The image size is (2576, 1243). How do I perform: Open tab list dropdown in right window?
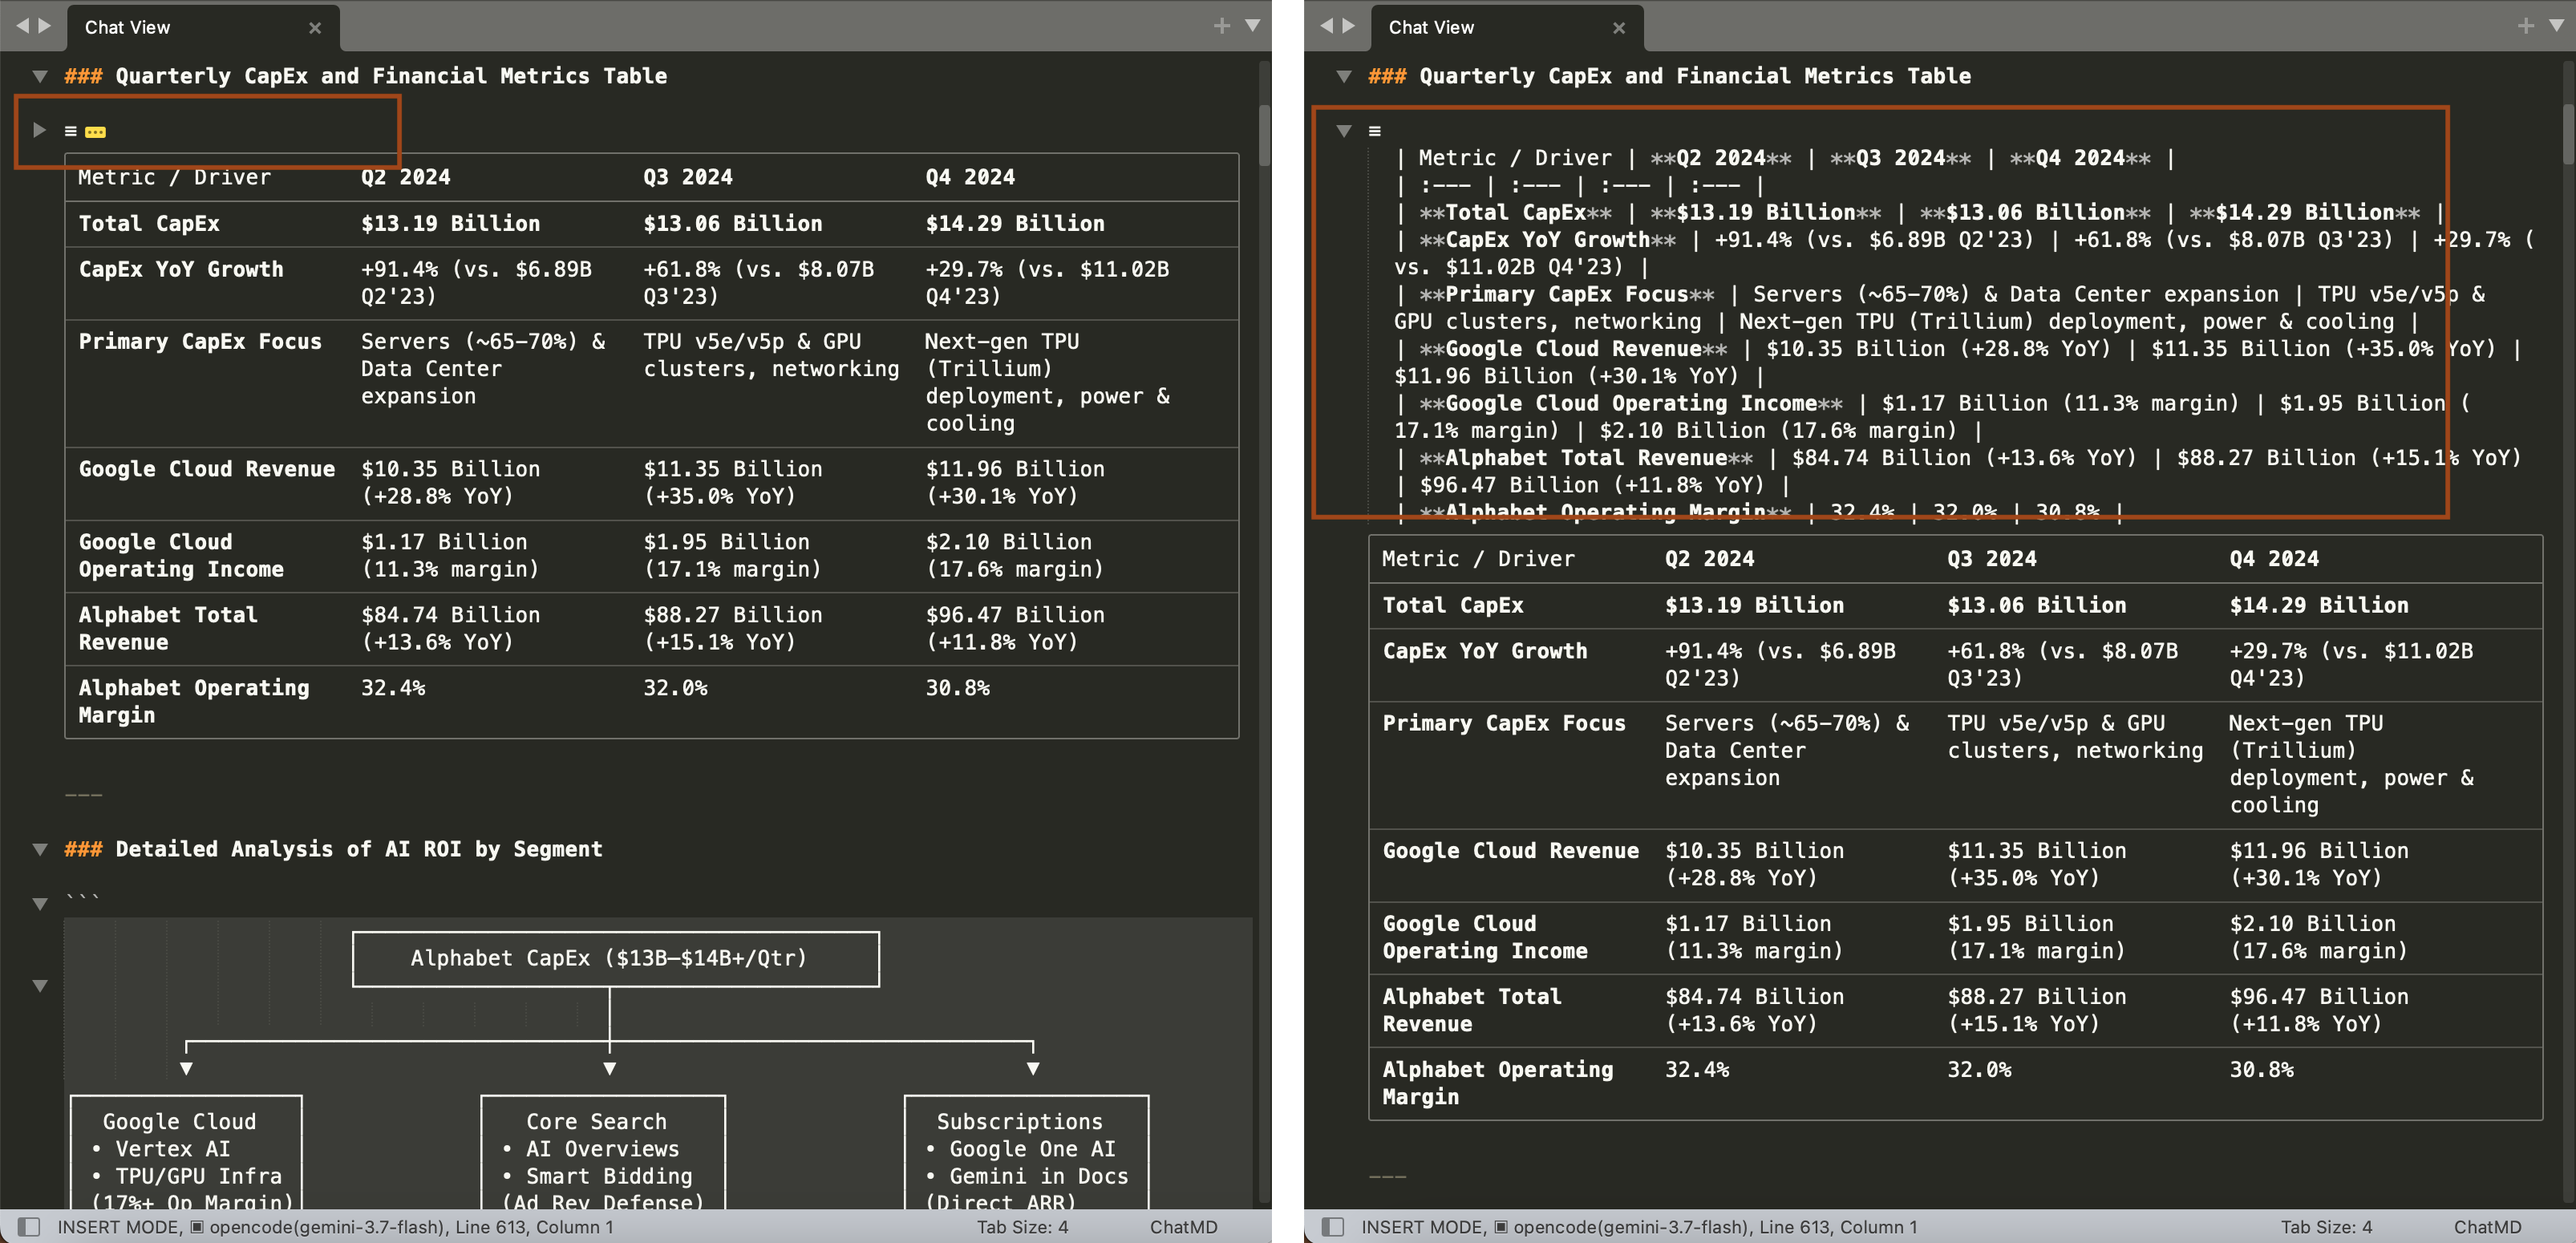tap(2556, 26)
